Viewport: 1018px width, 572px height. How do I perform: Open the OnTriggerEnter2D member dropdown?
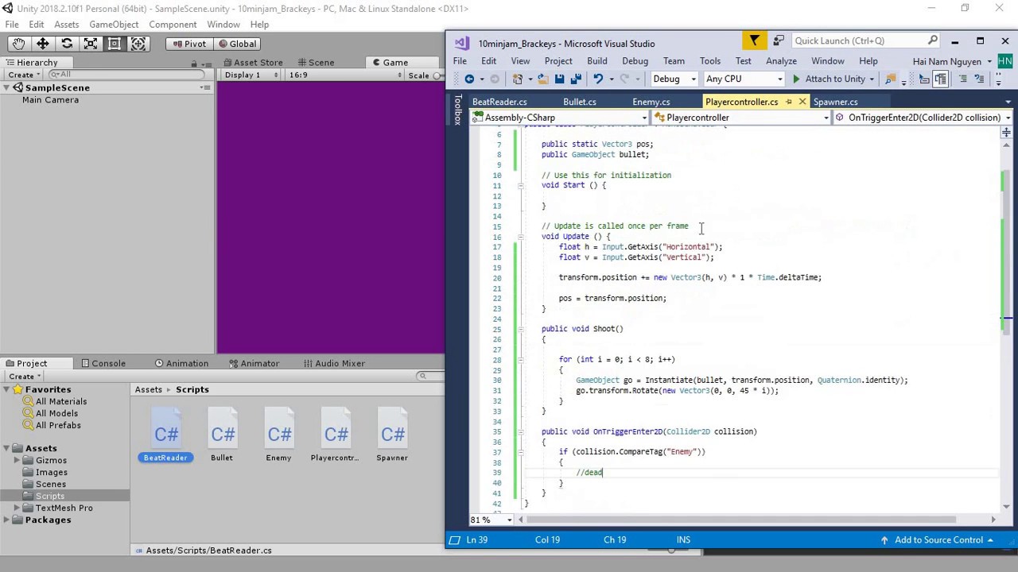click(x=922, y=118)
